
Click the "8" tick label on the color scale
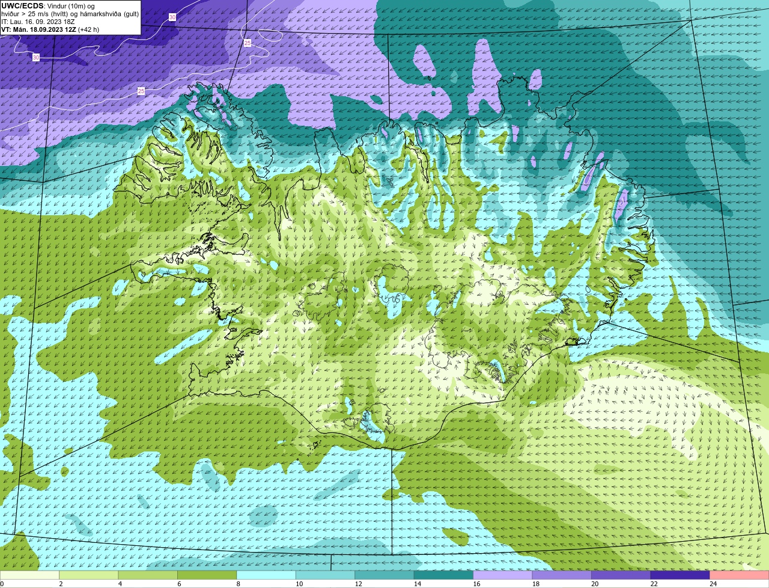click(x=238, y=584)
